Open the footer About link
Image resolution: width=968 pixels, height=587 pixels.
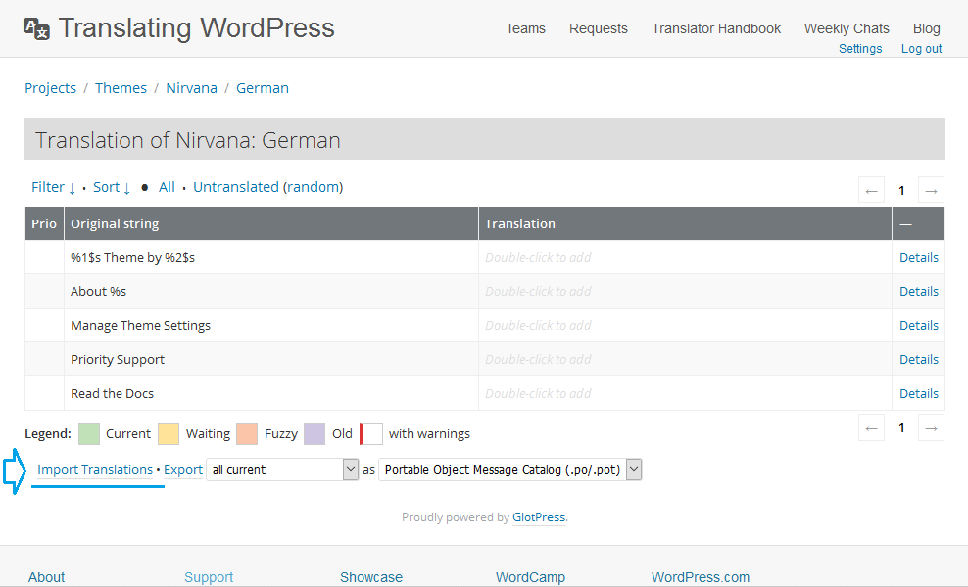(46, 578)
